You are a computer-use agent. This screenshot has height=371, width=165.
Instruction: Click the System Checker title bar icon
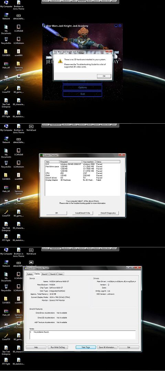coord(42,155)
